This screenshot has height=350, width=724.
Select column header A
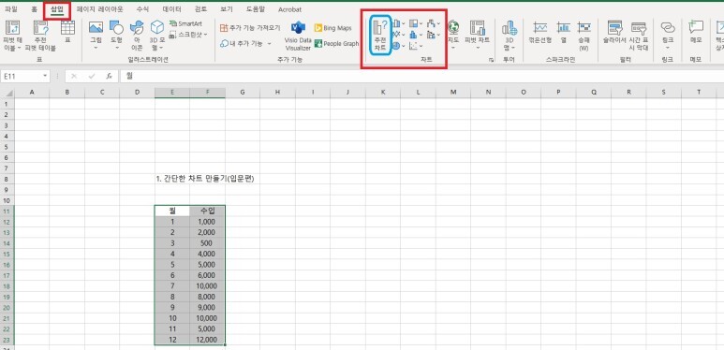pos(32,93)
